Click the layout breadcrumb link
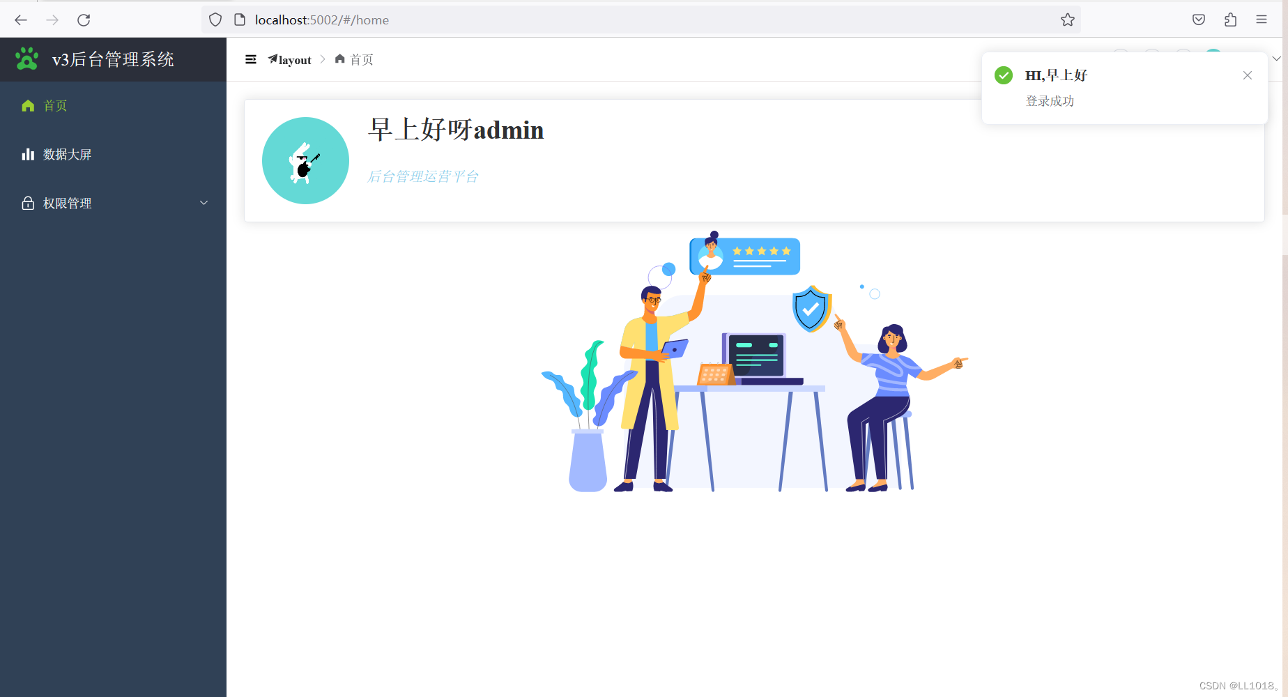This screenshot has height=697, width=1288. pyautogui.click(x=290, y=60)
